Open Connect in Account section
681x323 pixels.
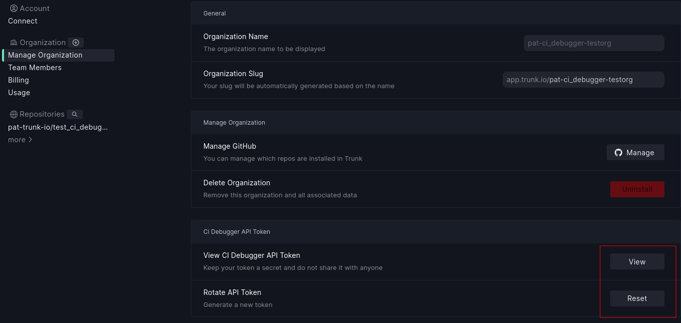23,21
